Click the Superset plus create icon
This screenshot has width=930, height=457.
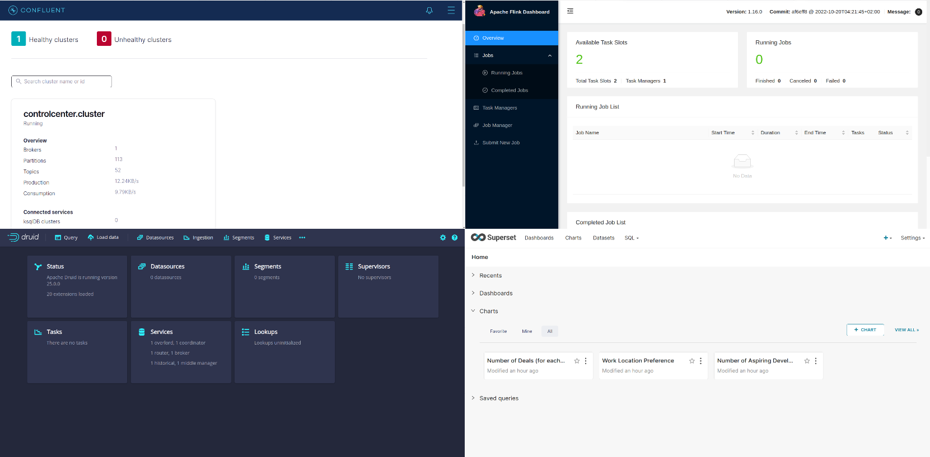pos(887,238)
